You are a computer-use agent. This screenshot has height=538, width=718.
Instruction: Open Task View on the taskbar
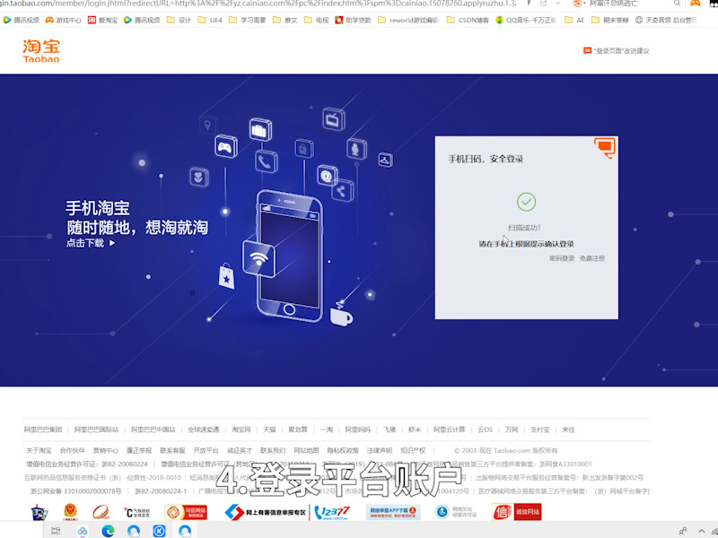[x=56, y=531]
